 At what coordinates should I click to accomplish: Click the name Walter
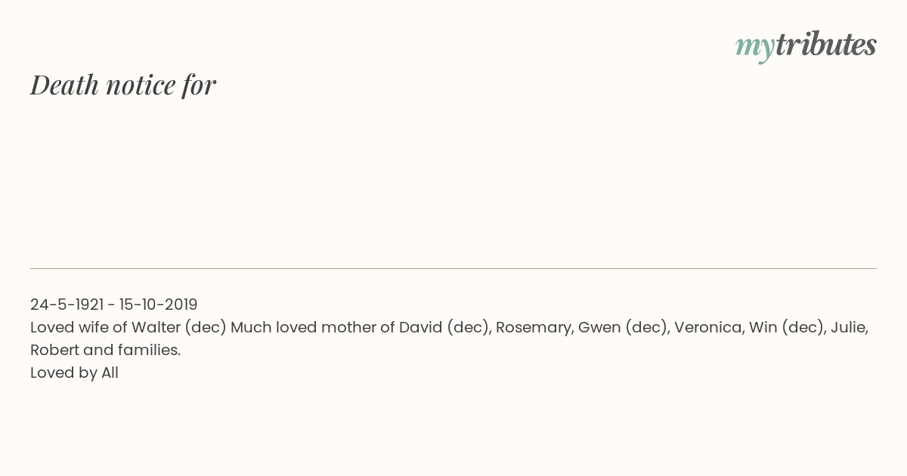click(x=156, y=327)
